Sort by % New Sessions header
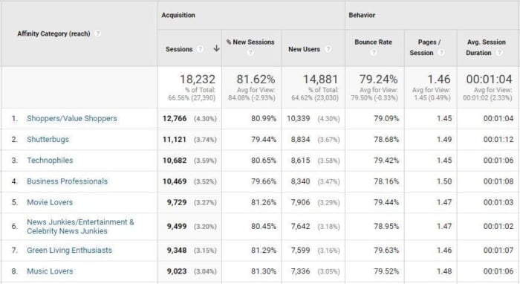 [x=250, y=42]
